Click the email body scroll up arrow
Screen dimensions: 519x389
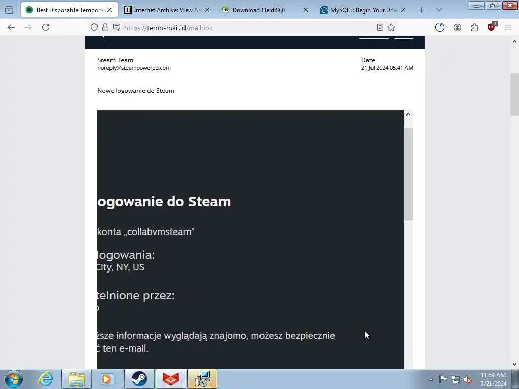(408, 114)
